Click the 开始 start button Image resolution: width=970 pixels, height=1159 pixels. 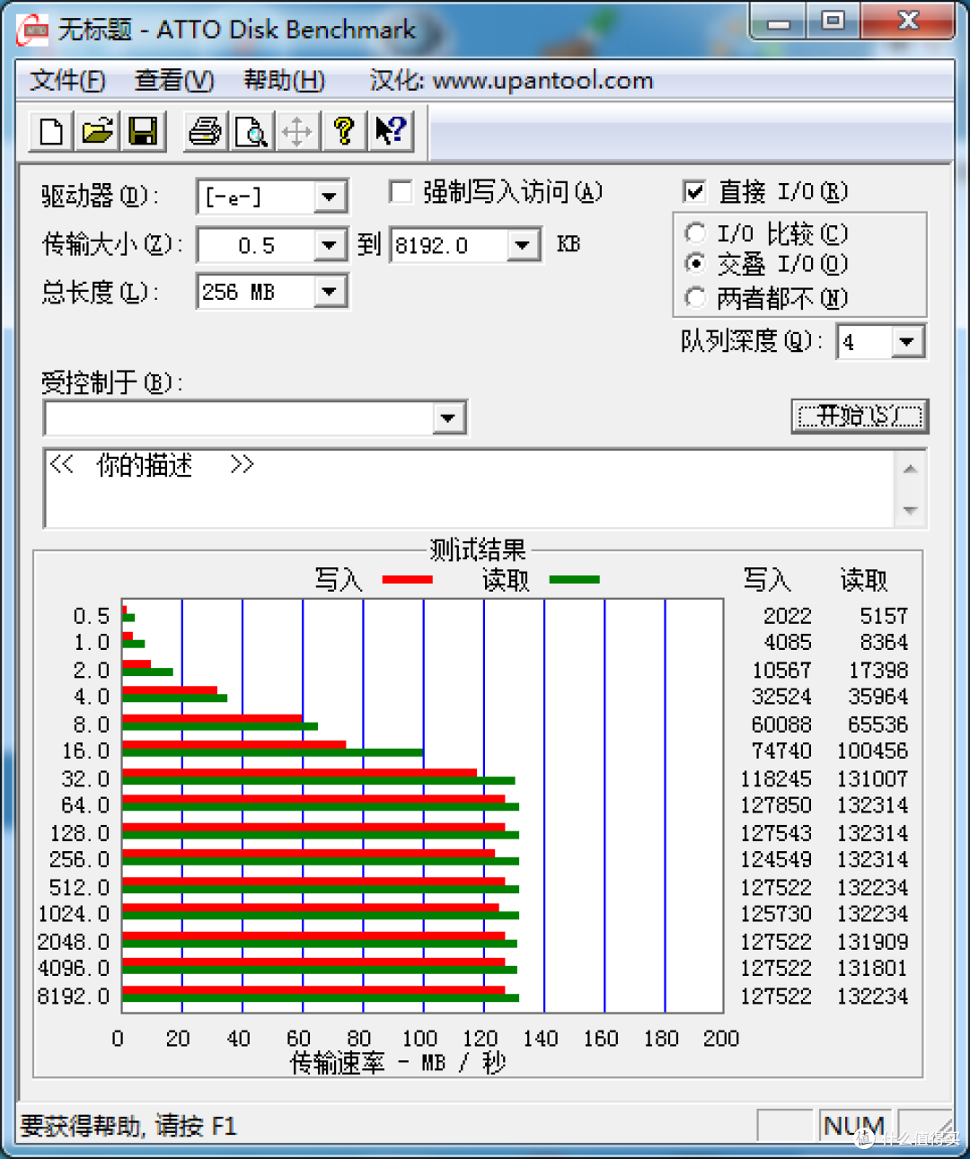click(x=860, y=416)
